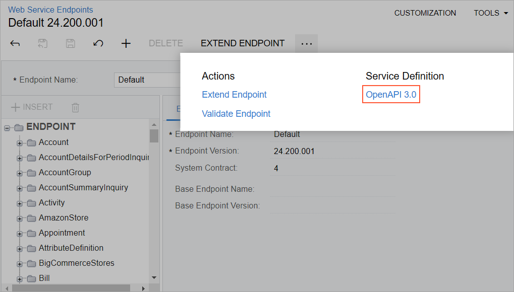Click the EXTEND ENDPOINT toolbar button
514x292 pixels.
coord(243,43)
